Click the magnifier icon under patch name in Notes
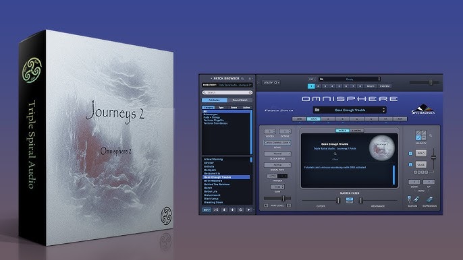The image size is (463, 260). point(335,154)
